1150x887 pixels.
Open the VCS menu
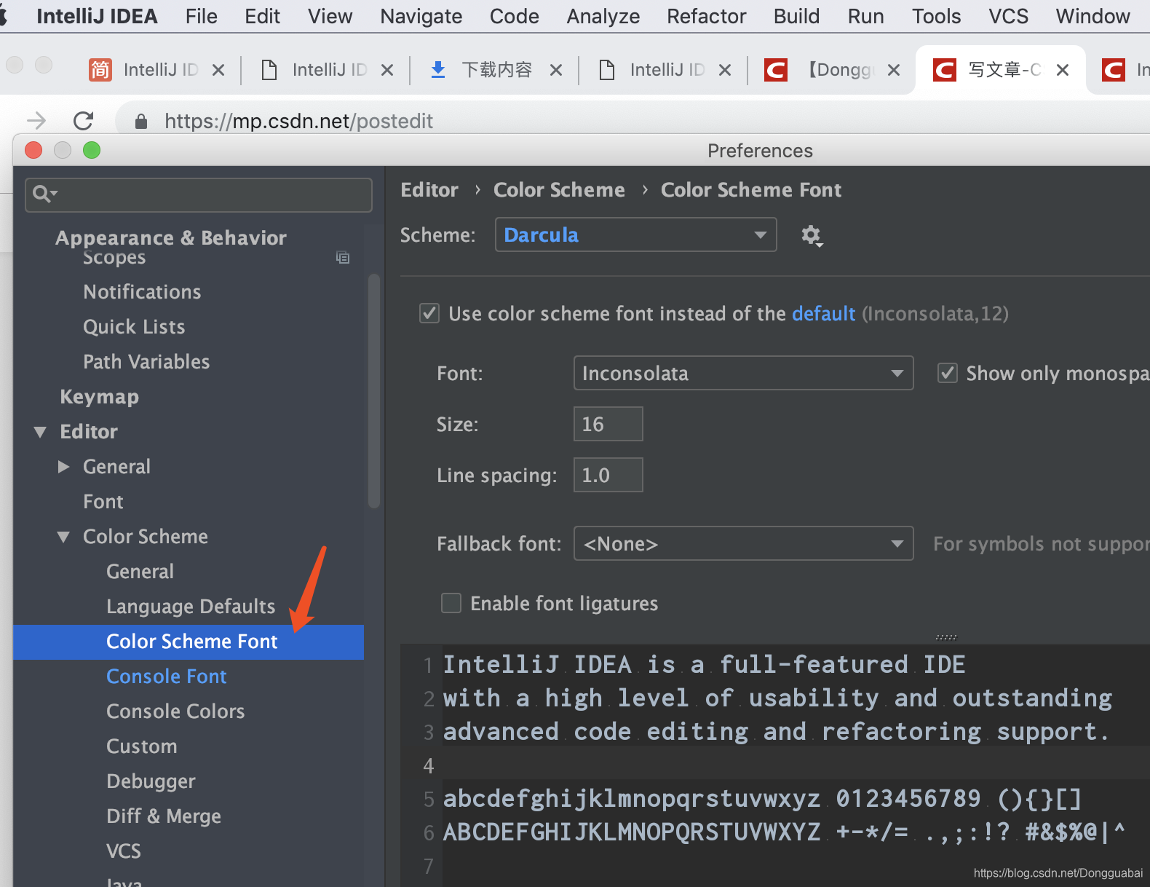click(x=1008, y=16)
